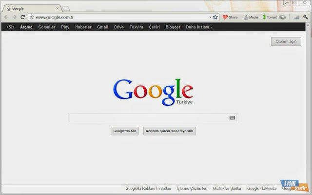Select the Google tab
Viewport: 312px width, 195px height.
(32, 8)
